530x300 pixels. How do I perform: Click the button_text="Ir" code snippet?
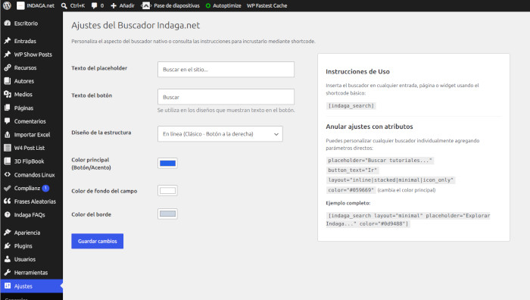click(352, 170)
